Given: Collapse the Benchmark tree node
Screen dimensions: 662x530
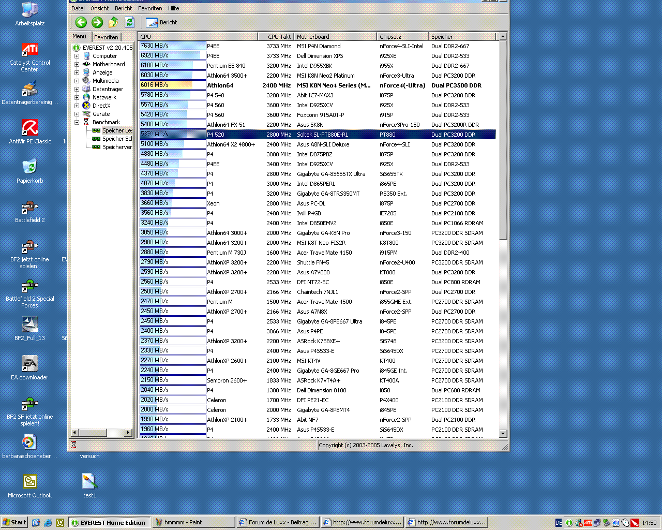Looking at the screenshot, I should [77, 122].
